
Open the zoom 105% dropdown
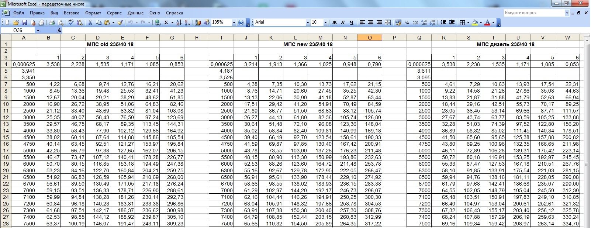pyautogui.click(x=234, y=23)
